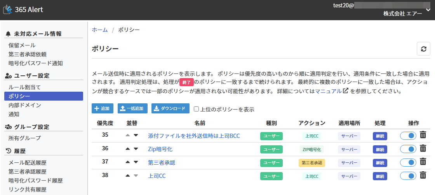Expand the account dropdown chevron at top right
This screenshot has width=435, height=195.
pos(428,10)
